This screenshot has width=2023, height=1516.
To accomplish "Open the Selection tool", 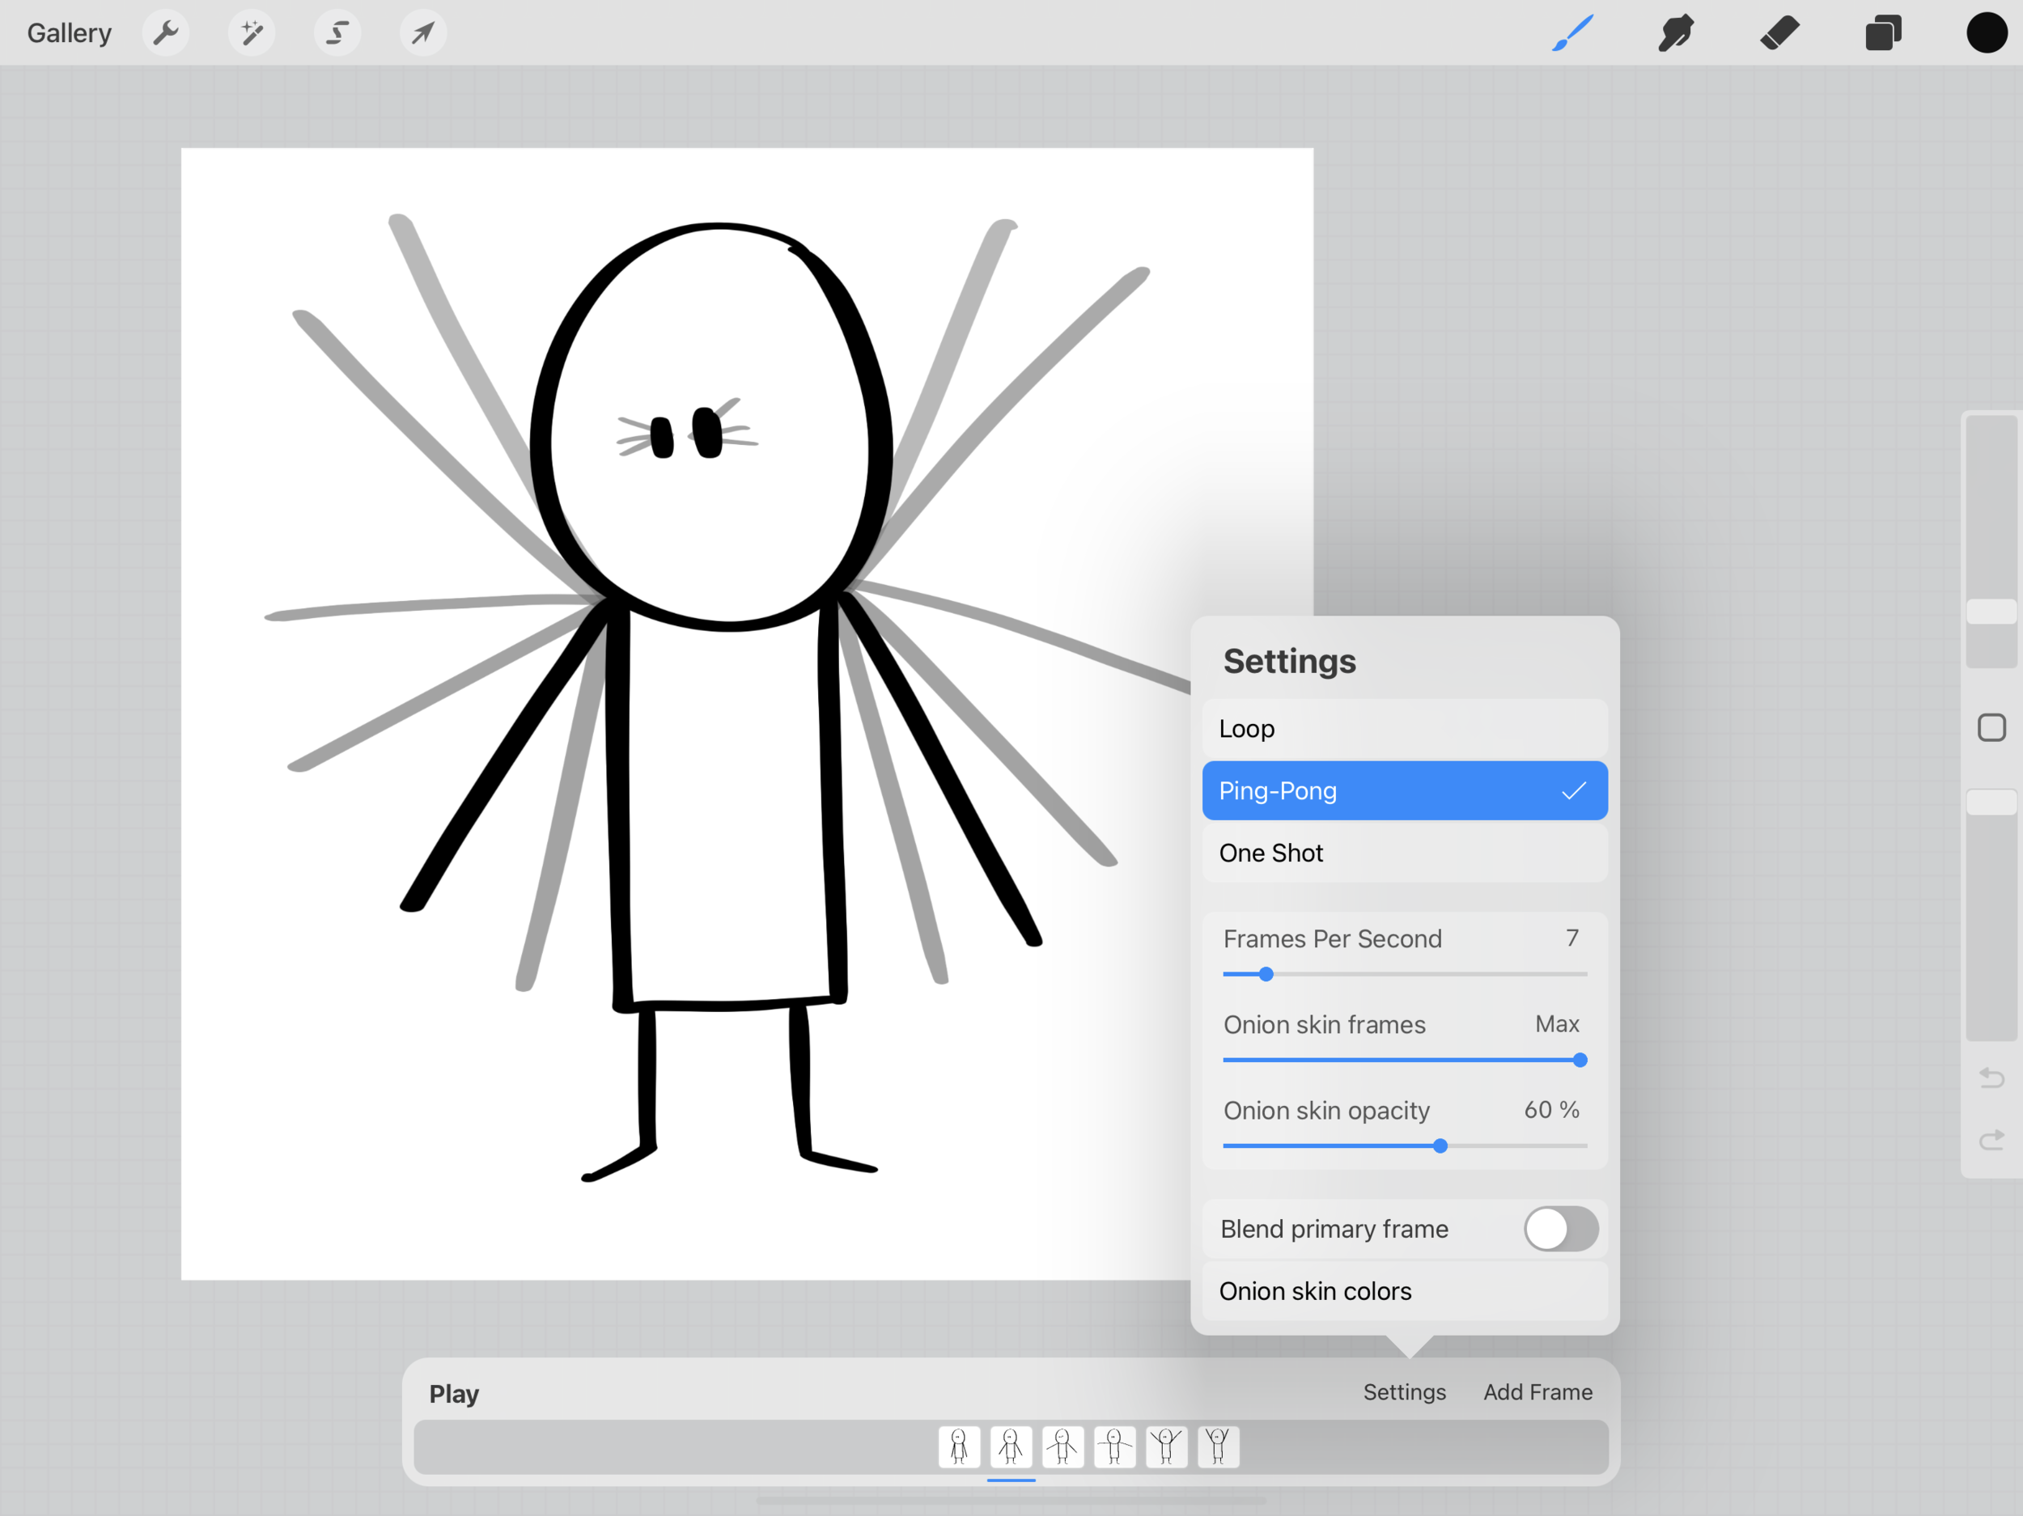I will click(x=337, y=34).
